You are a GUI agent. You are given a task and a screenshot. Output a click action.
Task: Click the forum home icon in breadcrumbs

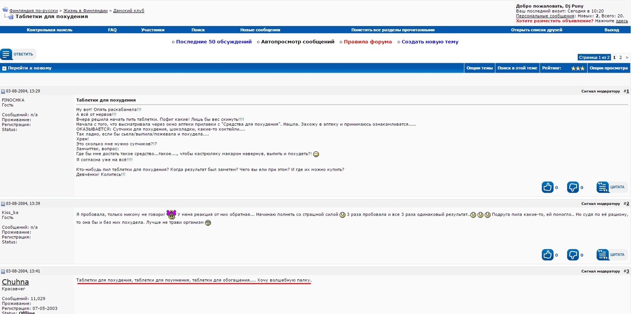click(5, 9)
